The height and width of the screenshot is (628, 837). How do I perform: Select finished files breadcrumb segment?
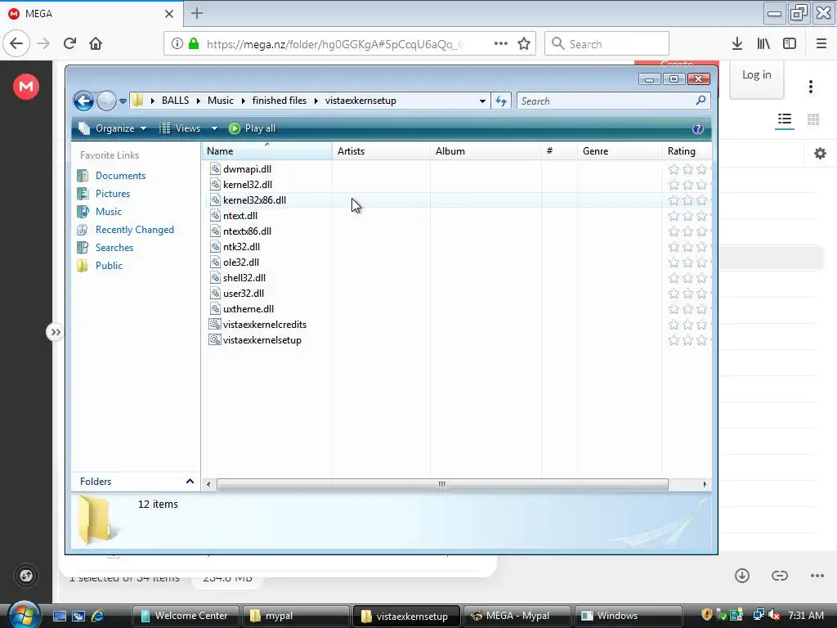pos(280,101)
